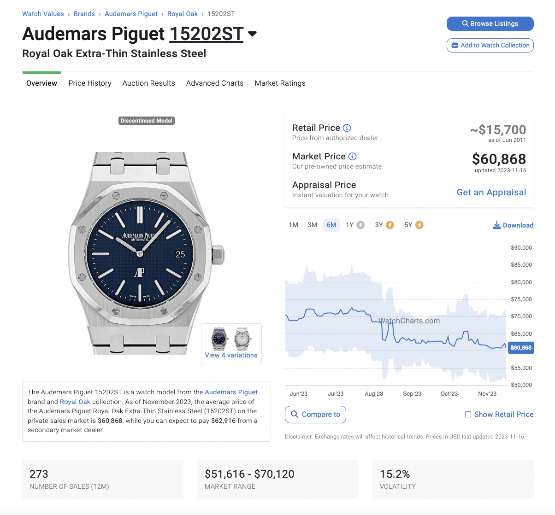555x515 pixels.
Task: Open the 15202ST reference selector
Action: tap(207, 34)
